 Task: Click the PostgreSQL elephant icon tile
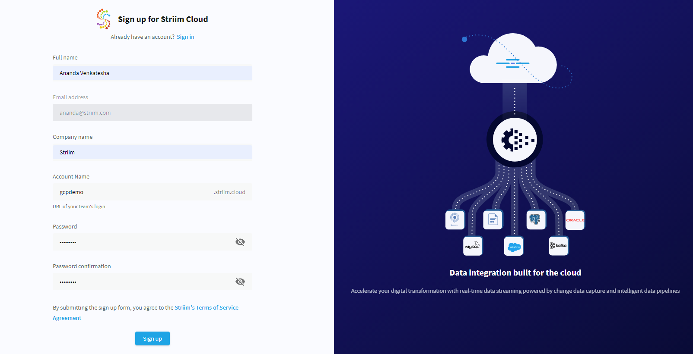click(535, 220)
